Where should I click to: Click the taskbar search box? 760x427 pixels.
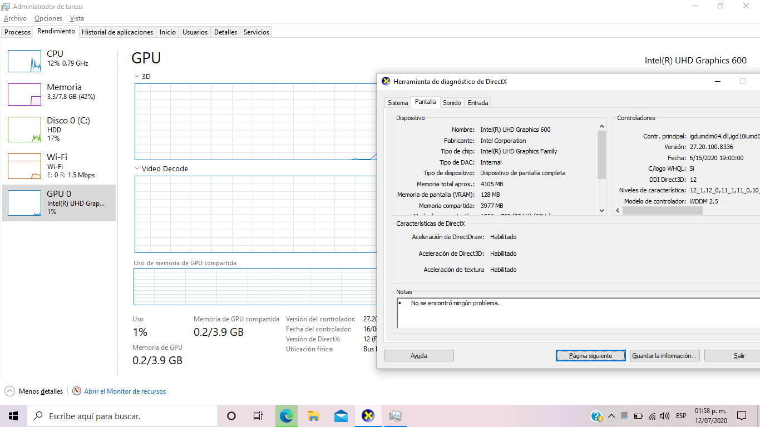(122, 416)
